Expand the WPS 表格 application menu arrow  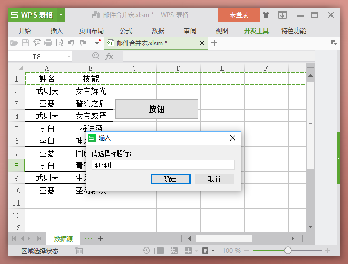point(60,15)
